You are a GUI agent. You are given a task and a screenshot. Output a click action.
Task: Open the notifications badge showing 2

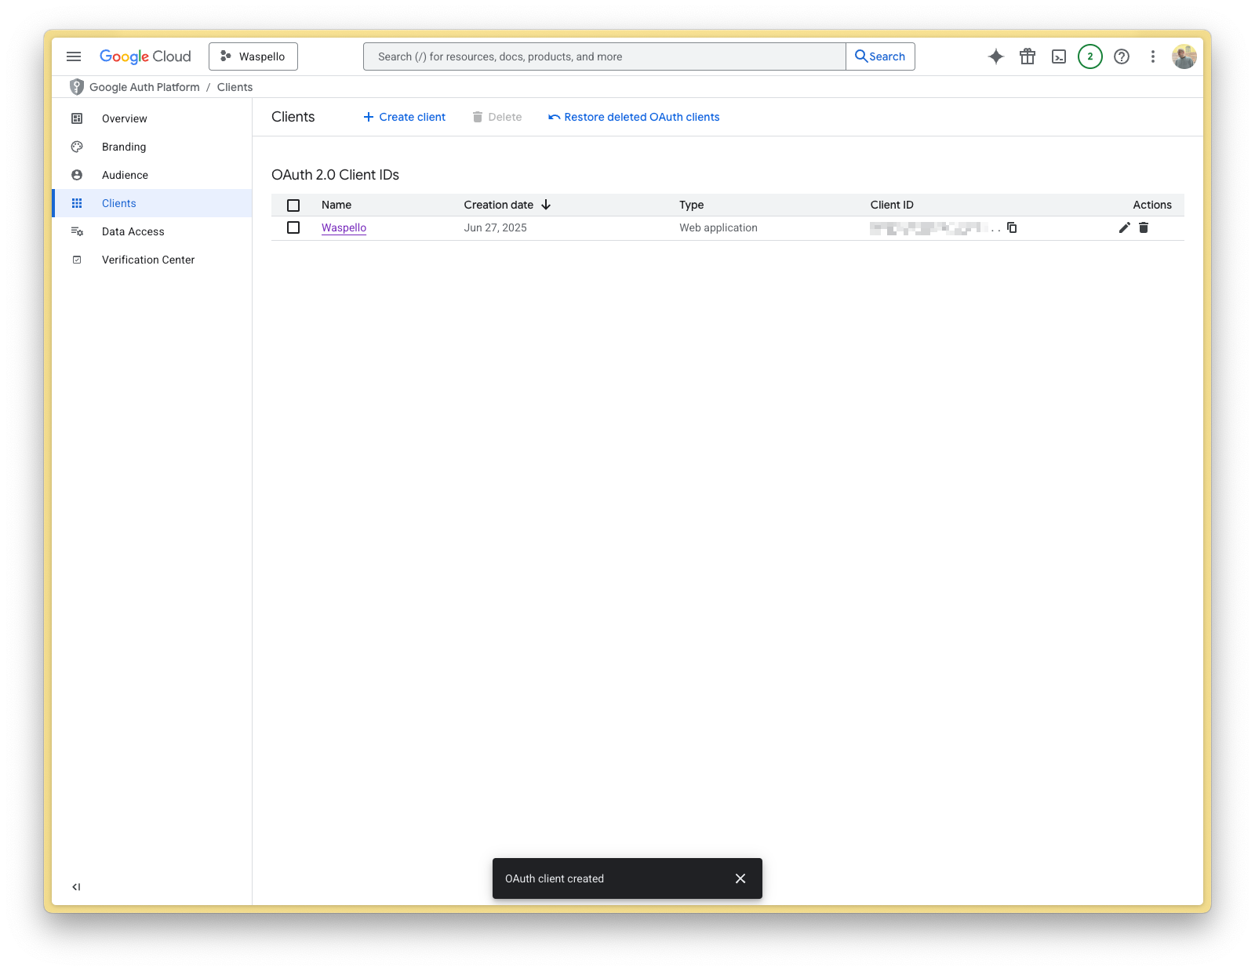[x=1089, y=56]
